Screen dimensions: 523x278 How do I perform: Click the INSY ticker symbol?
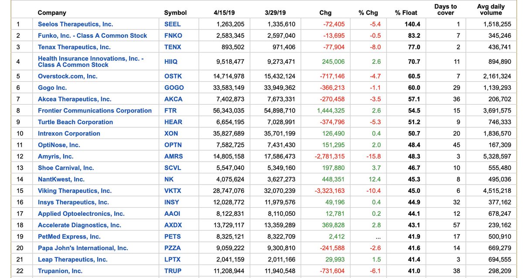[172, 202]
